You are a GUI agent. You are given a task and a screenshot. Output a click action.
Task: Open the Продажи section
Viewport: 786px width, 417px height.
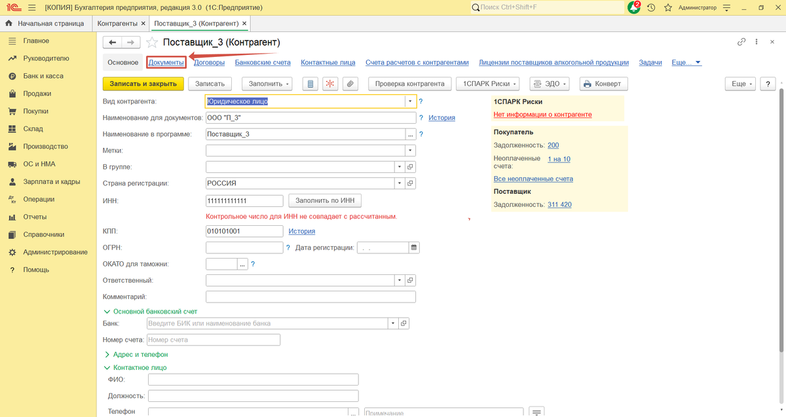(x=37, y=94)
